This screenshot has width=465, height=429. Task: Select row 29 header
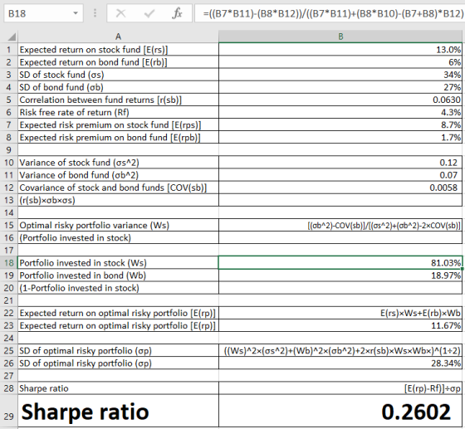(x=9, y=412)
